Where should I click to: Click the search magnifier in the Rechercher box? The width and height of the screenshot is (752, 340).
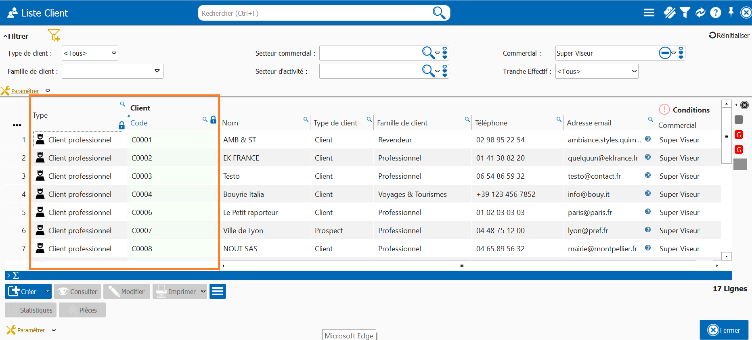tap(438, 13)
